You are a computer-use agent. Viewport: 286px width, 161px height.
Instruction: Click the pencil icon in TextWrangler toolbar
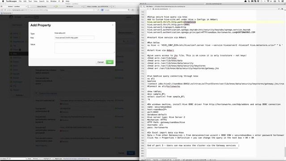coord(279,9)
